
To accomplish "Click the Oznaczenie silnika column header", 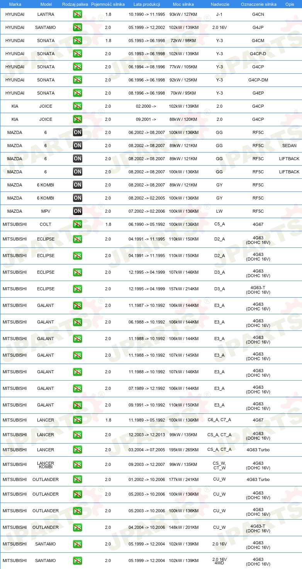I will click(x=258, y=4).
